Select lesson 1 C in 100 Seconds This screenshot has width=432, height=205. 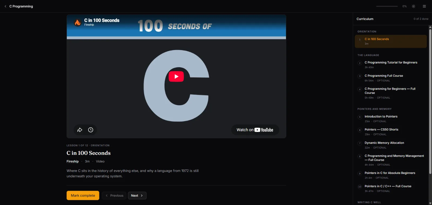[391, 41]
